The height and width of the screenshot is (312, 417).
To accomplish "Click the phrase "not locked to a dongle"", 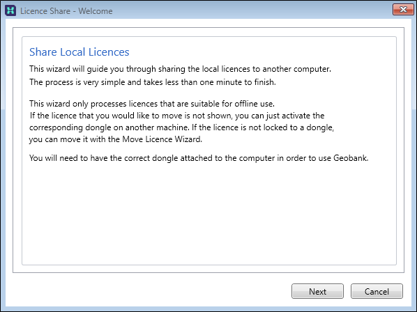I will click(x=291, y=127).
